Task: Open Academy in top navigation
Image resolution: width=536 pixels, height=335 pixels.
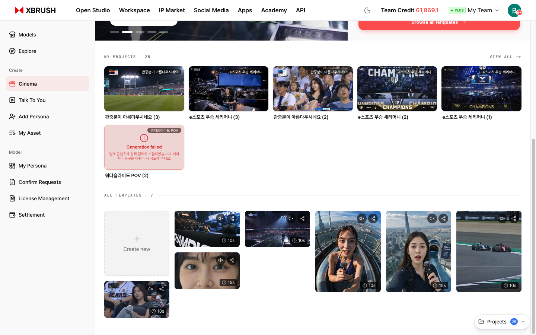Action: coord(274,10)
